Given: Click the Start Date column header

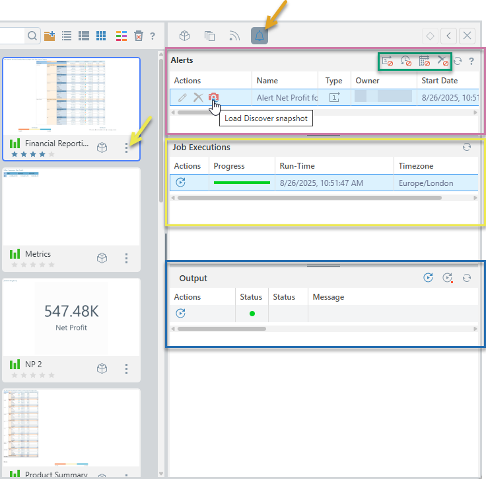Looking at the screenshot, I should click(x=440, y=81).
